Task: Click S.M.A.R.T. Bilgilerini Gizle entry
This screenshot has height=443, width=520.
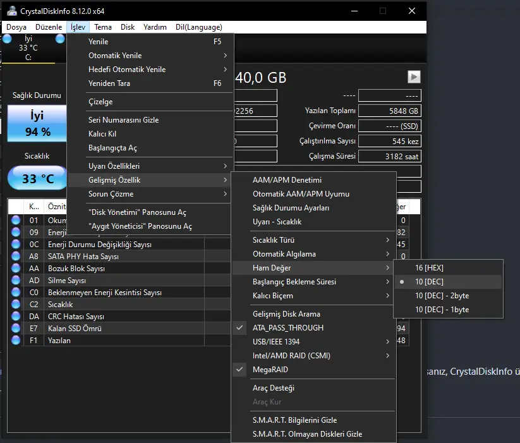Action: tap(314, 420)
